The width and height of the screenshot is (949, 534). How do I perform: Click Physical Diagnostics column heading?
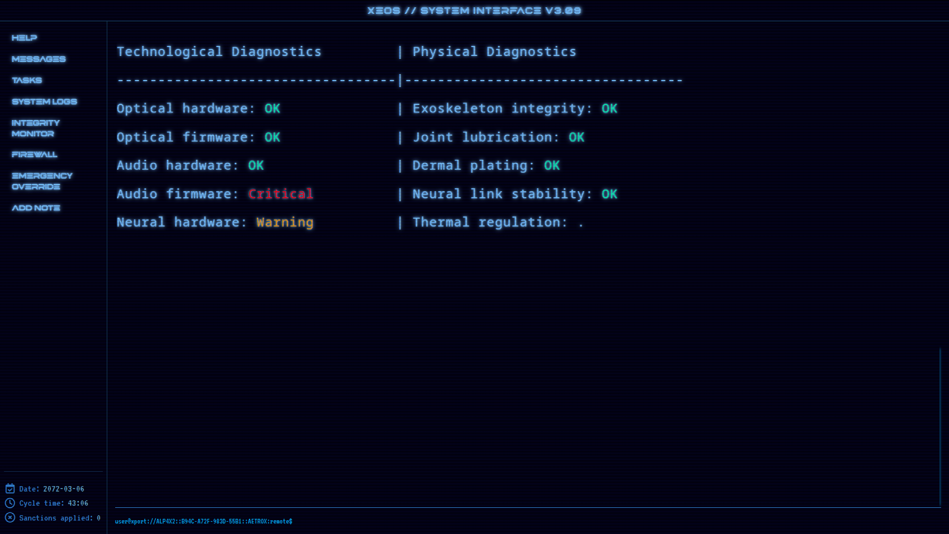(x=494, y=51)
